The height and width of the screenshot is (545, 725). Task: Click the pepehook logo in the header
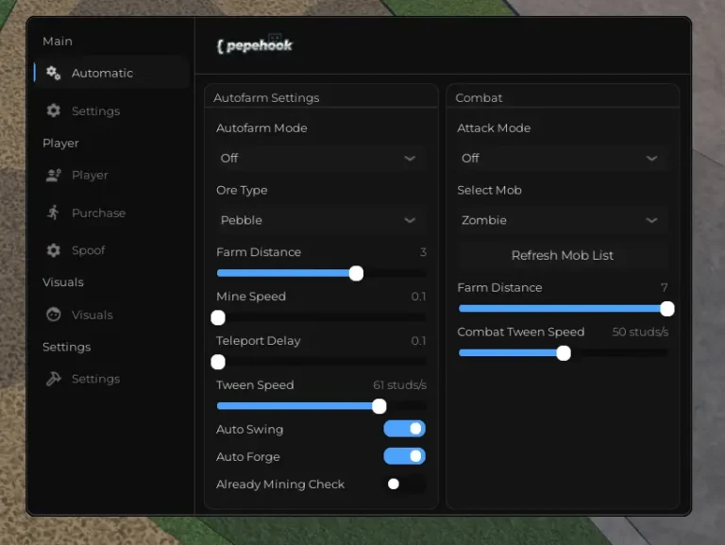point(255,45)
